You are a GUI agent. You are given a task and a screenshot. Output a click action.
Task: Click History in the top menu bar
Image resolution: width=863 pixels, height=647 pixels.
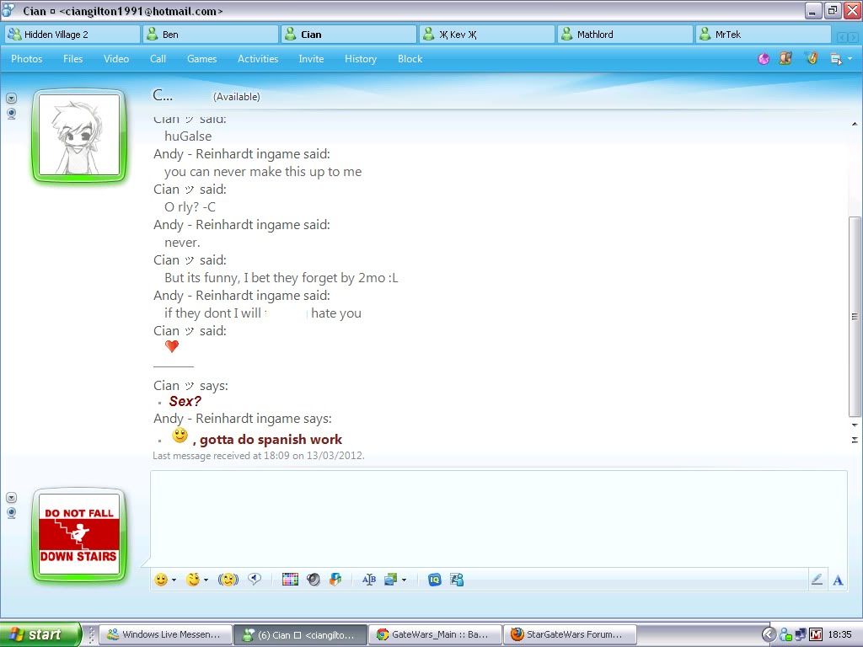point(360,59)
